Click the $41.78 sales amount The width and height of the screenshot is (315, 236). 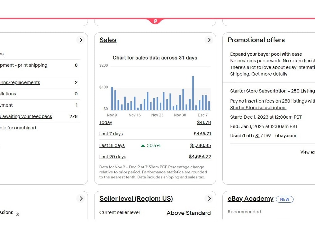point(204,122)
